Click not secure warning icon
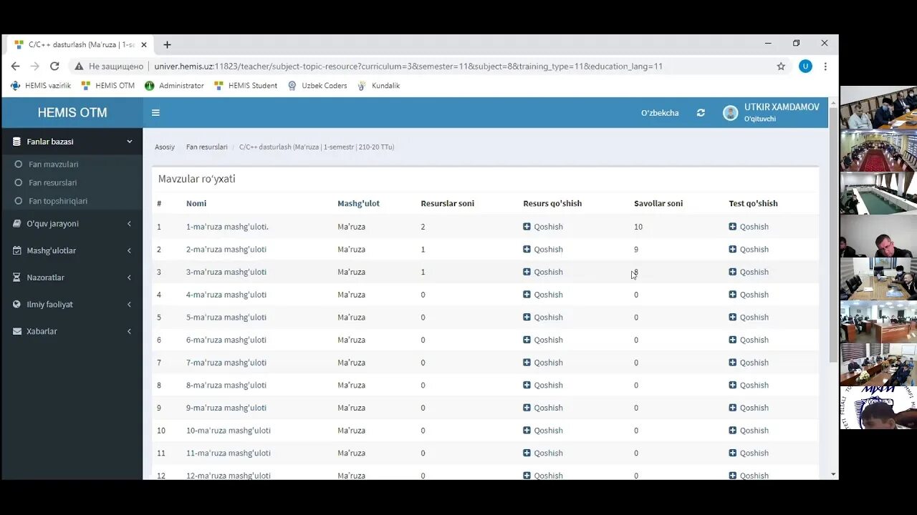The height and width of the screenshot is (515, 917). [x=80, y=66]
